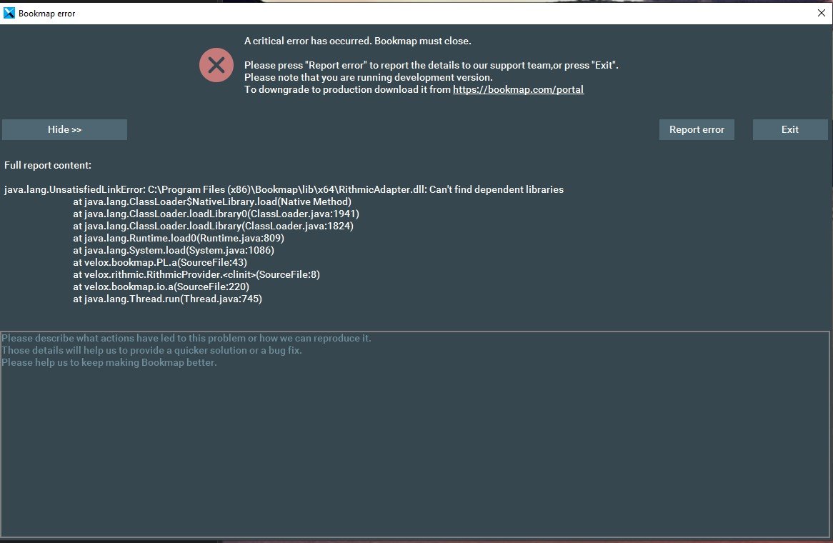The height and width of the screenshot is (543, 833).
Task: Click the Exit button
Action: point(789,129)
